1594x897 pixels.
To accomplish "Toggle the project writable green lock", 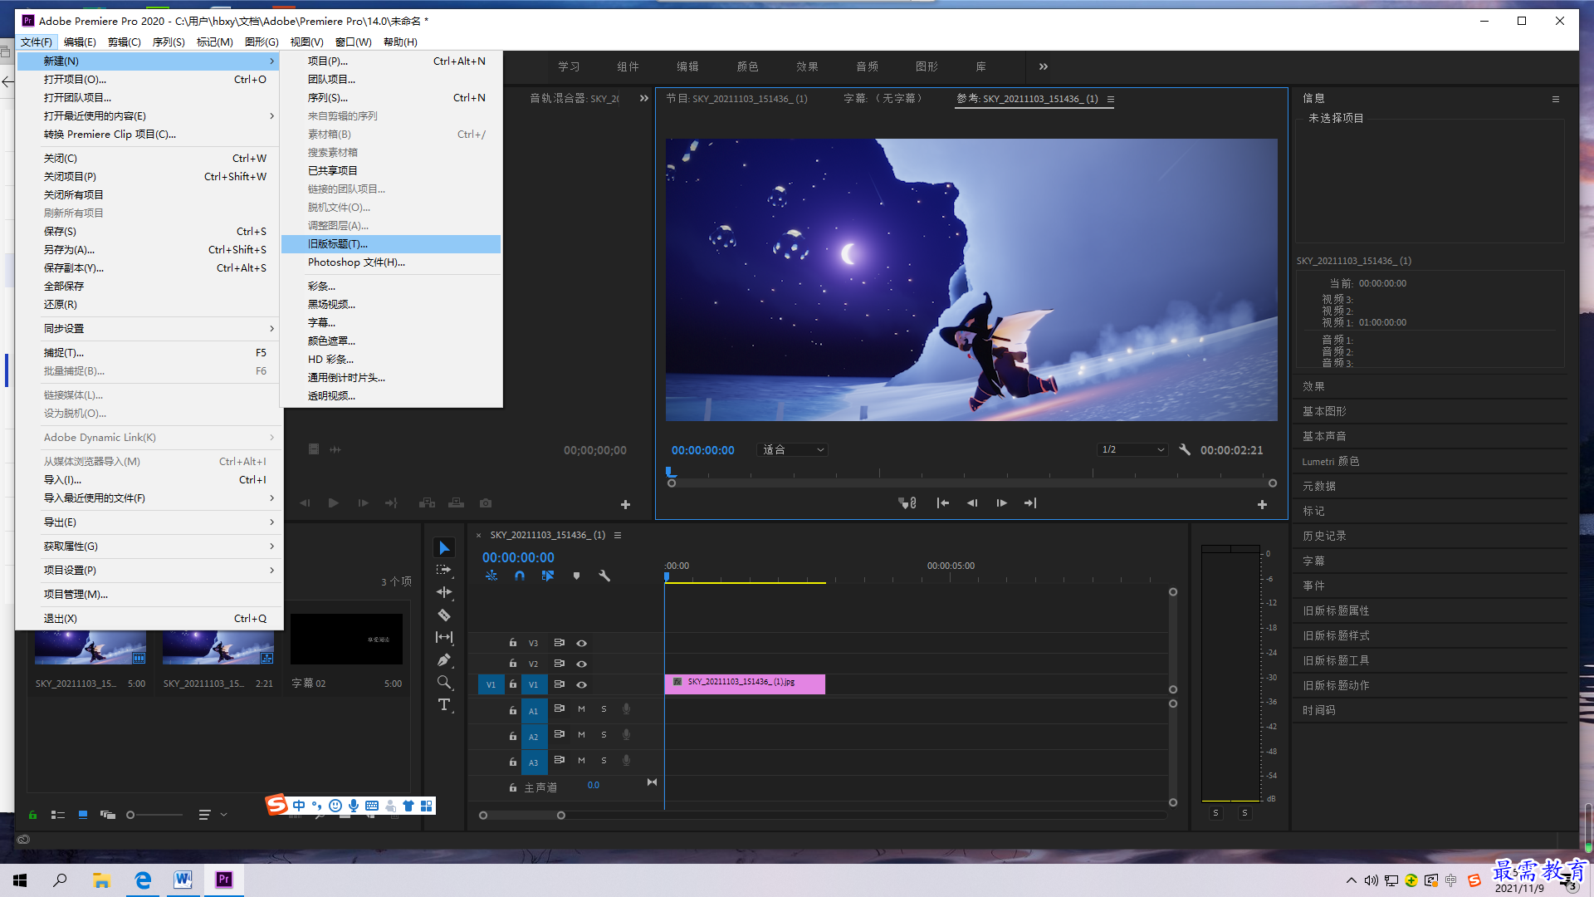I will click(32, 815).
